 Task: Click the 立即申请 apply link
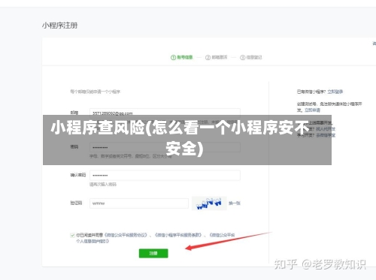pyautogui.click(x=312, y=110)
